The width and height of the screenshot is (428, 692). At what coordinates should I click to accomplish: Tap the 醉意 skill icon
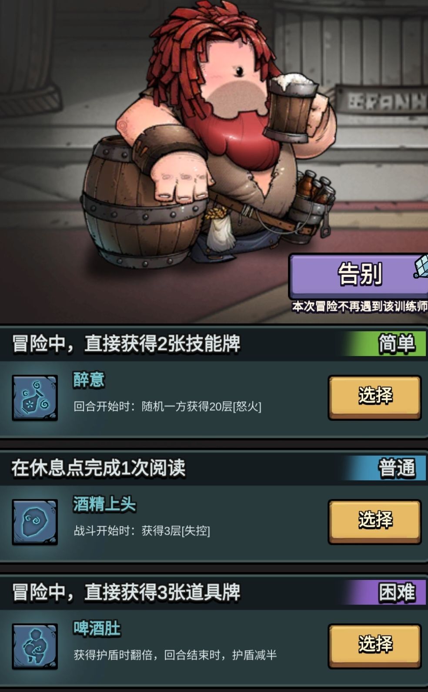click(x=35, y=397)
